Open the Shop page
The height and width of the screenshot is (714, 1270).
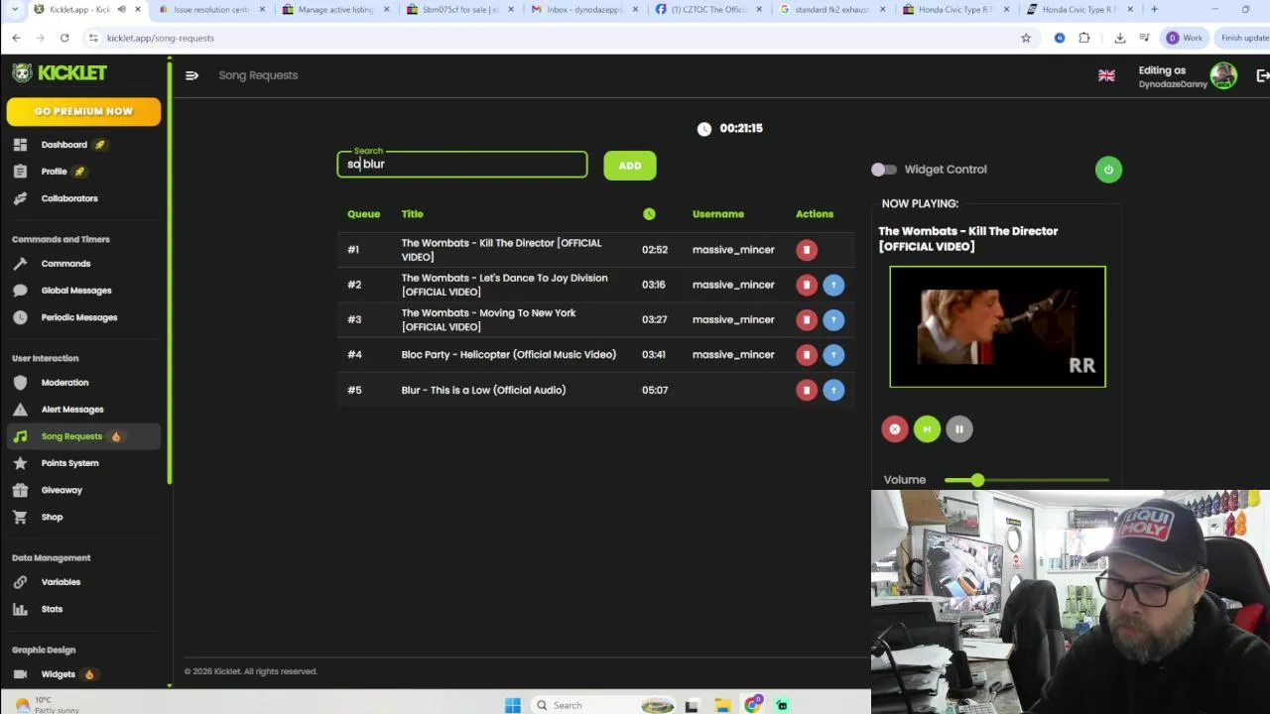click(x=52, y=517)
